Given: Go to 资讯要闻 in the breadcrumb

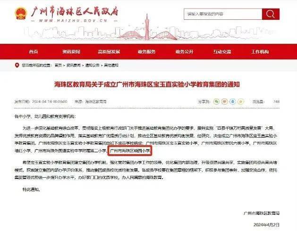Looking at the screenshot, I should coord(74,65).
